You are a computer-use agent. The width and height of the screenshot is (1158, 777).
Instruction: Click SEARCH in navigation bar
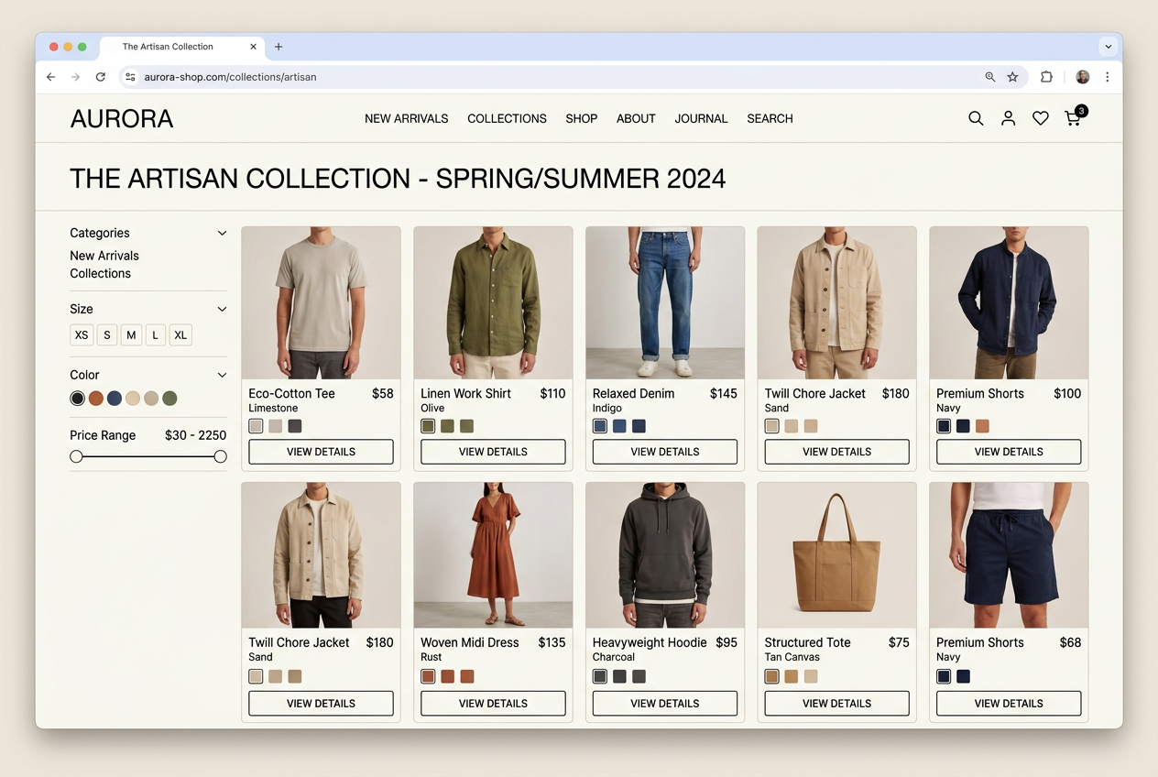pos(770,118)
